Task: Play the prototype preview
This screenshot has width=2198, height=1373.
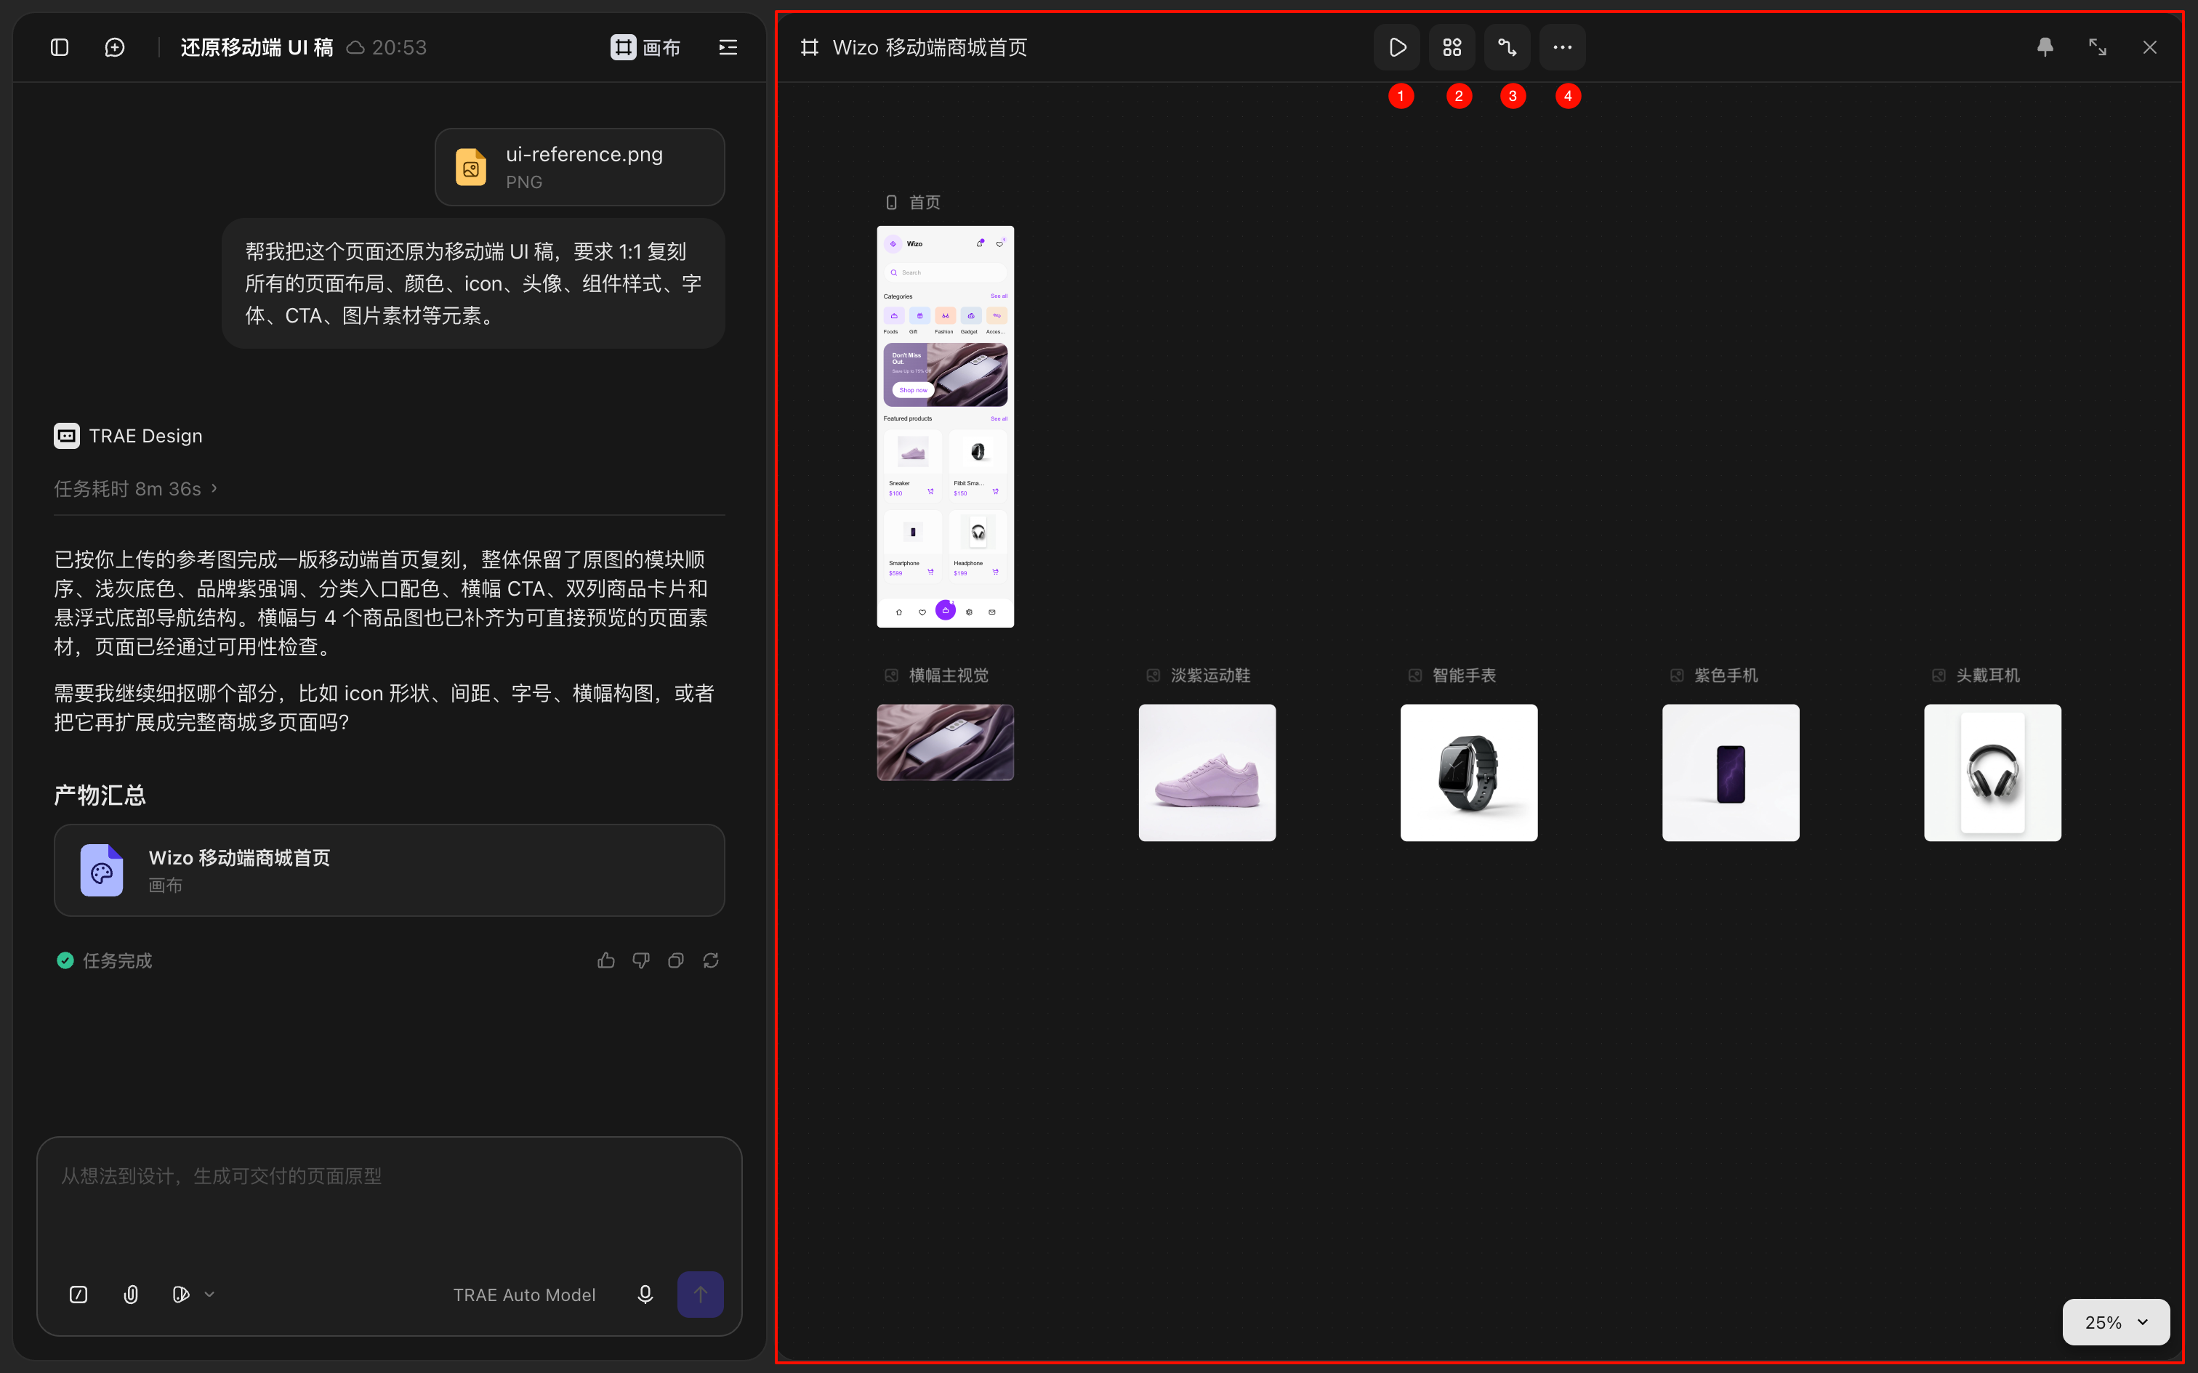Action: coord(1397,47)
